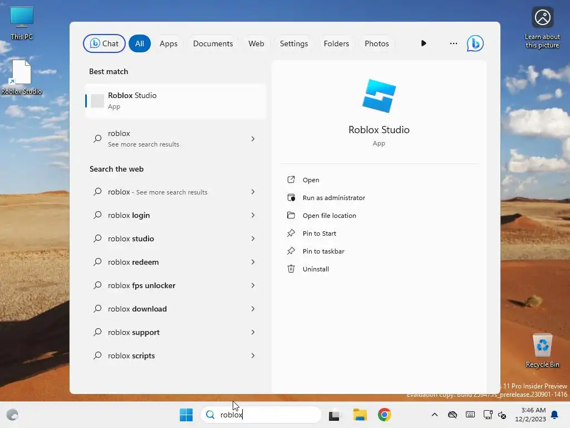570x428 pixels.
Task: Show hidden system tray icons
Action: (434, 415)
